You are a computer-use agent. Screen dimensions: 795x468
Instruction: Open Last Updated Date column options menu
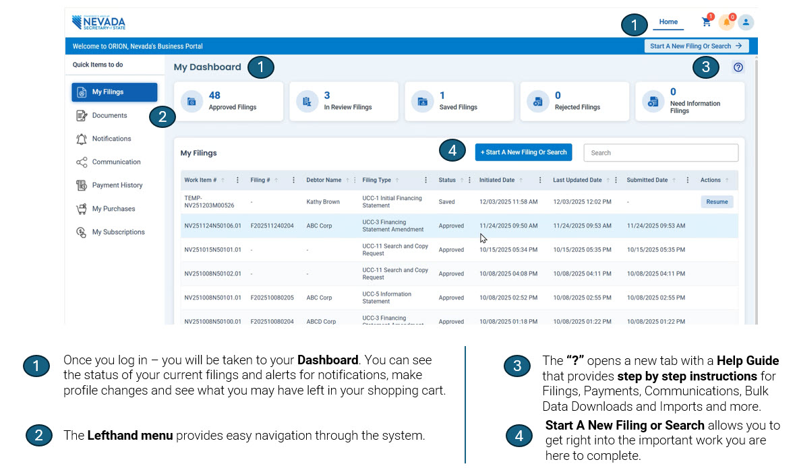pyautogui.click(x=616, y=180)
